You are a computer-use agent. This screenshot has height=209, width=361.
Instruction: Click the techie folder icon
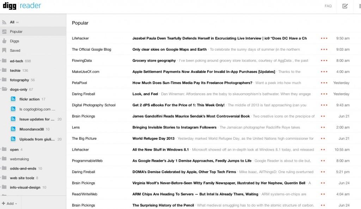[4, 70]
